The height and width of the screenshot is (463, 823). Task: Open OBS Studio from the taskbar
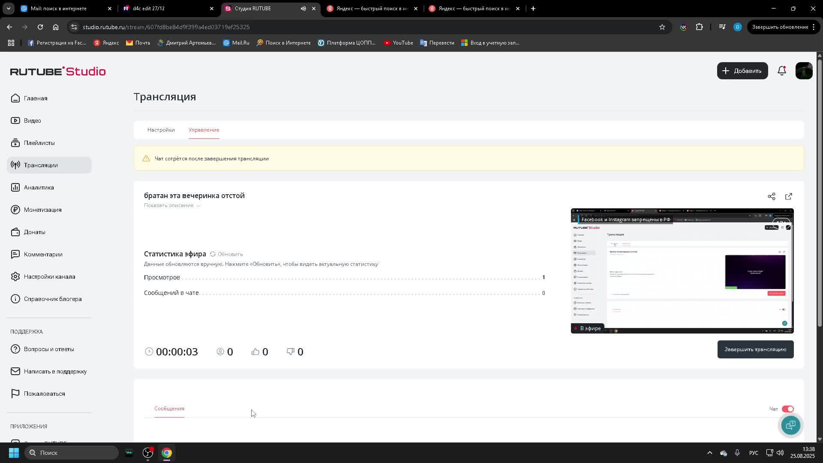(x=148, y=453)
